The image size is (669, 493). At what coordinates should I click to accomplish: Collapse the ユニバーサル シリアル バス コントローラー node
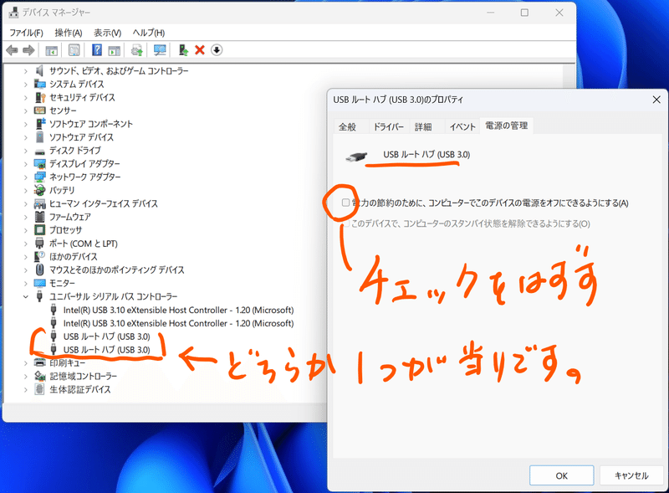tap(26, 296)
